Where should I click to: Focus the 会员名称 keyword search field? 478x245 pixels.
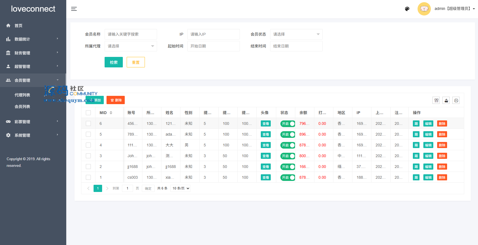coord(131,34)
